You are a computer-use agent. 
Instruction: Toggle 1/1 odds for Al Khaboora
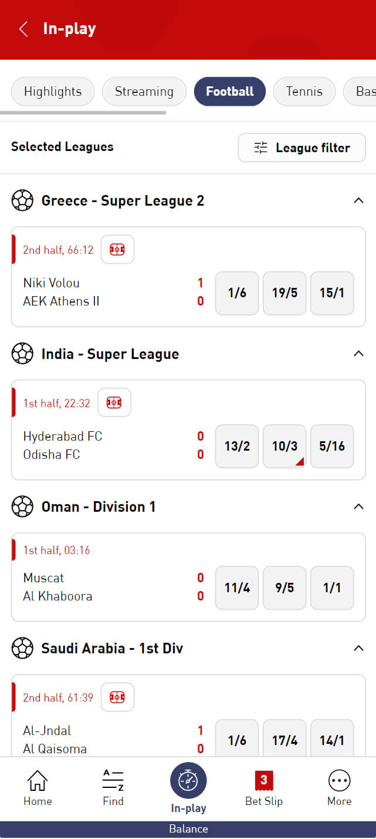tap(332, 588)
